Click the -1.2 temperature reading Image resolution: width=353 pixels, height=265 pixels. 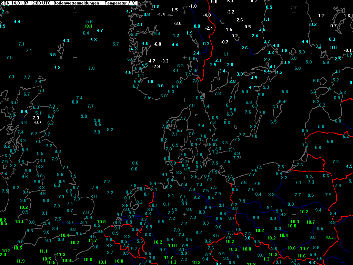tap(321, 16)
